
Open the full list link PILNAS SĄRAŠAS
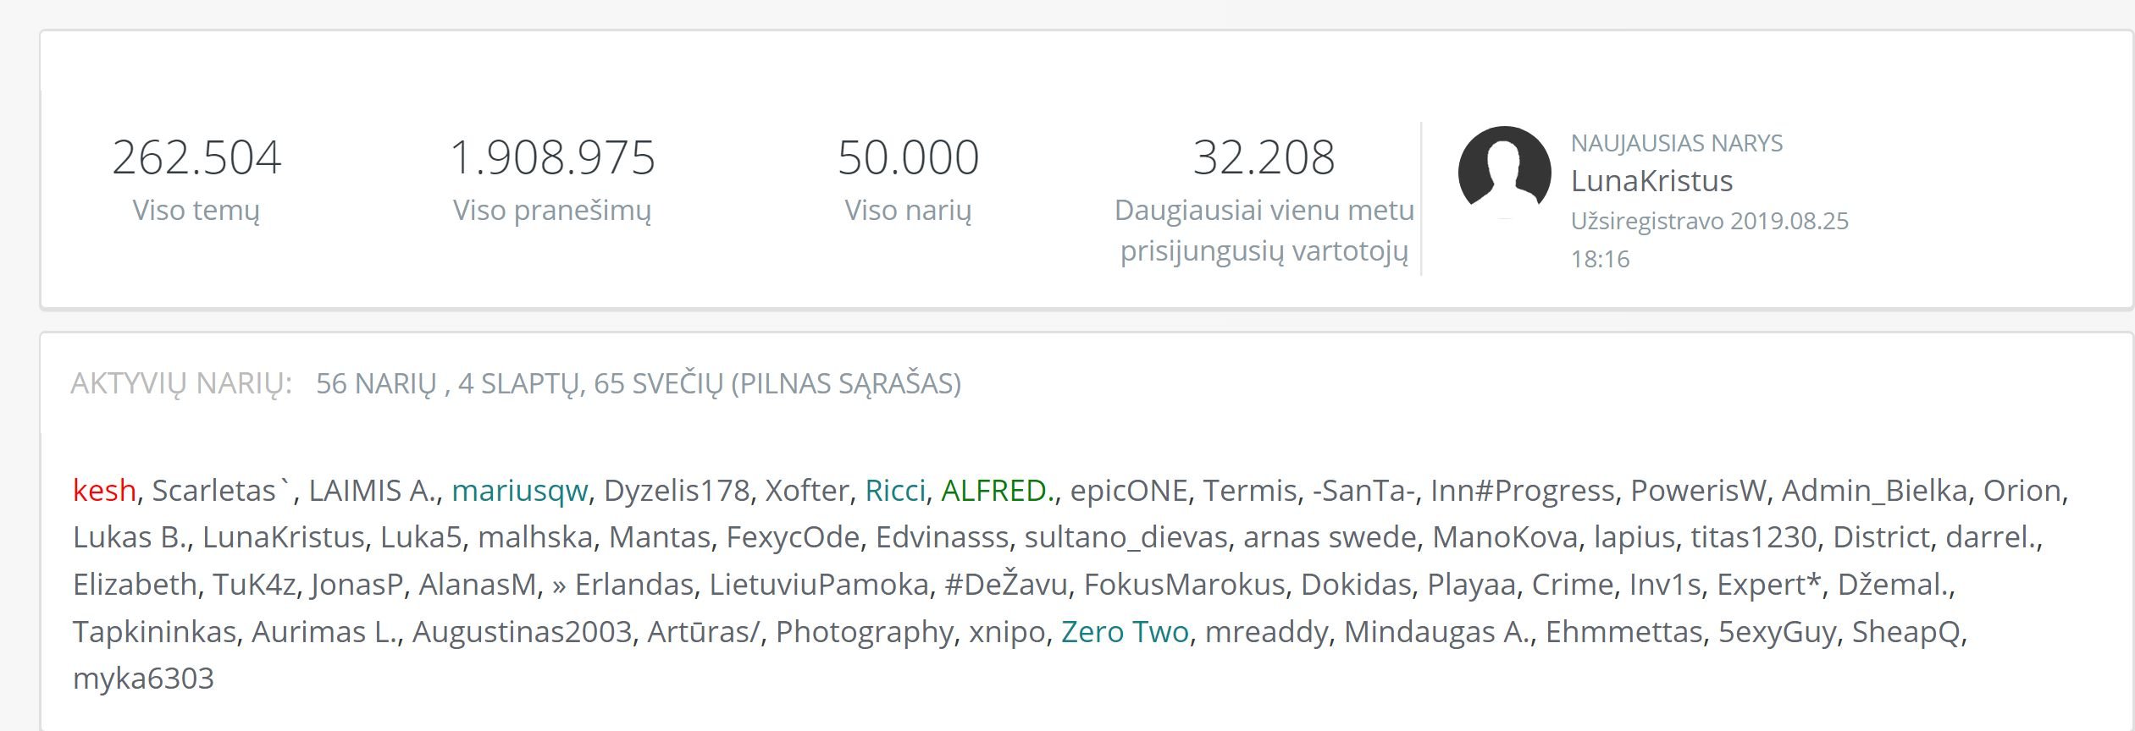(846, 384)
